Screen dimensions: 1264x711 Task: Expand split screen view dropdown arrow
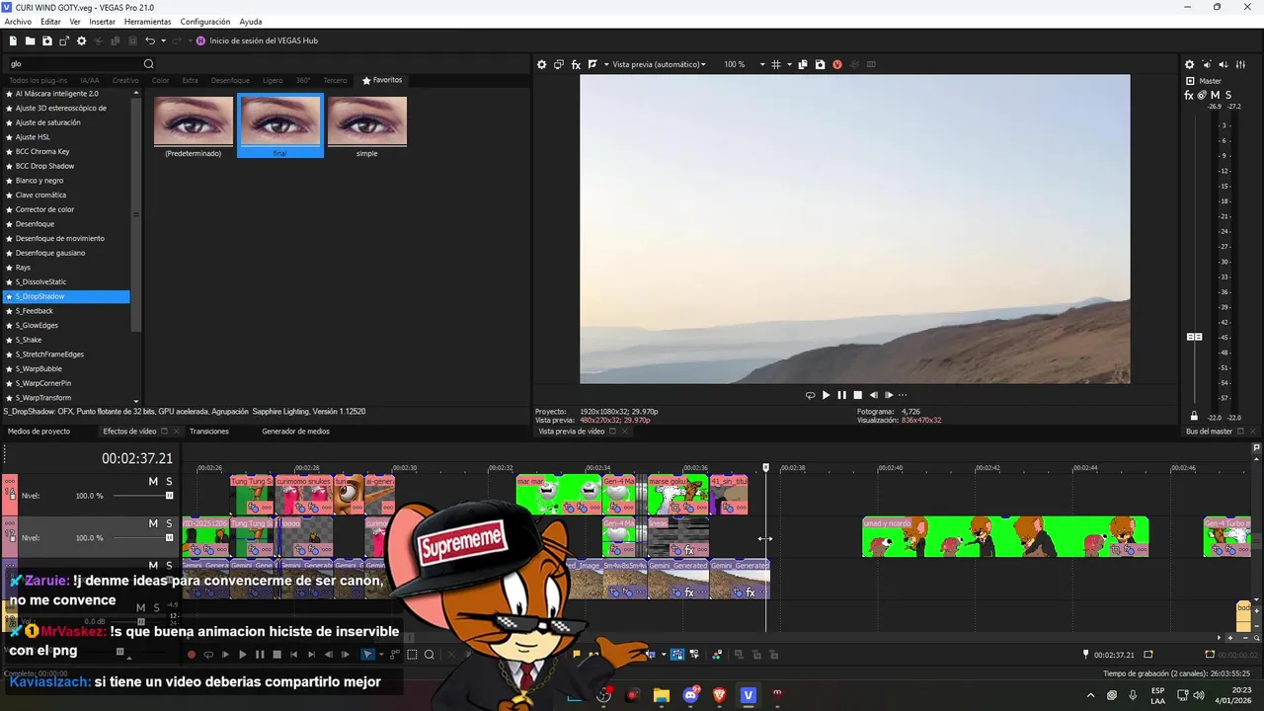(604, 64)
